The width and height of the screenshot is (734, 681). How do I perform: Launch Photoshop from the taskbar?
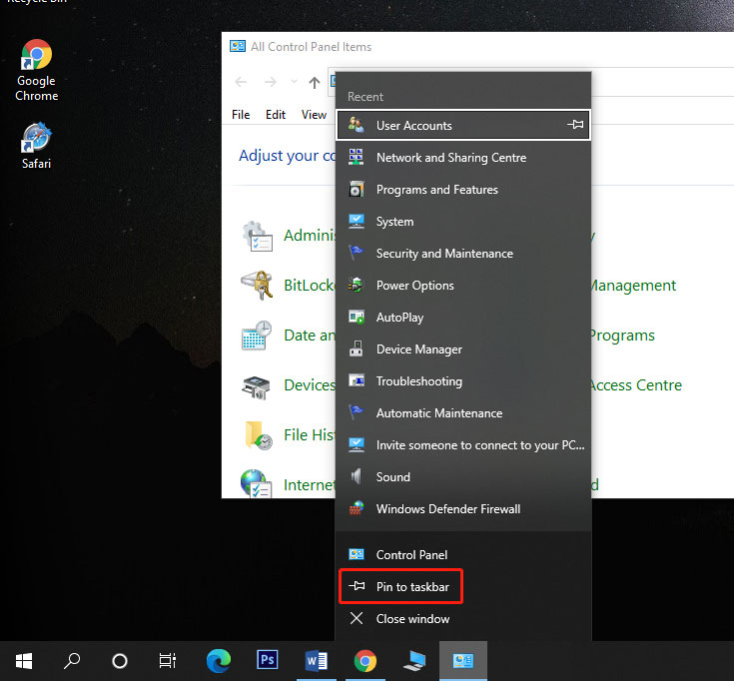click(268, 661)
